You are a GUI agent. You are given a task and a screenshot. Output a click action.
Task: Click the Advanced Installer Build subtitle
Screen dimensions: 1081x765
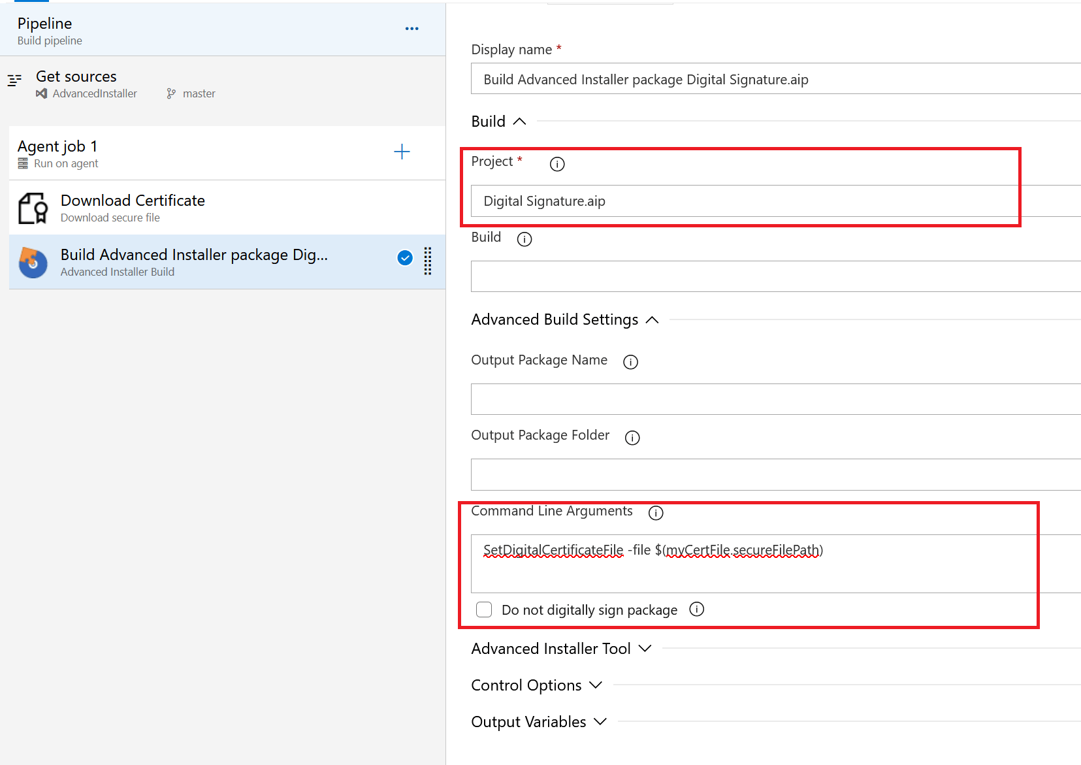point(118,272)
